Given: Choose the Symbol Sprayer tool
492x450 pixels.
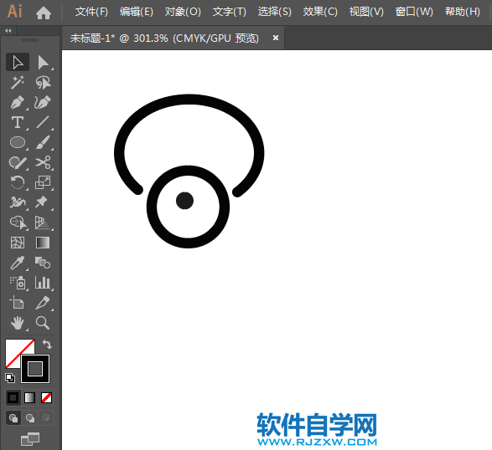Looking at the screenshot, I should [x=18, y=283].
